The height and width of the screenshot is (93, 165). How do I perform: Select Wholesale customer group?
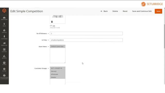(x=57, y=74)
